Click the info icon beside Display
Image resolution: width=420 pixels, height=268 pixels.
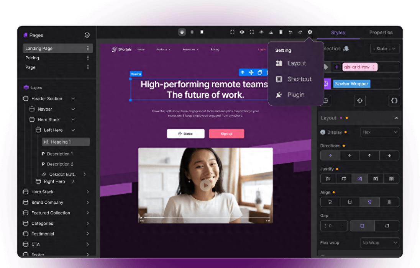coord(323,132)
